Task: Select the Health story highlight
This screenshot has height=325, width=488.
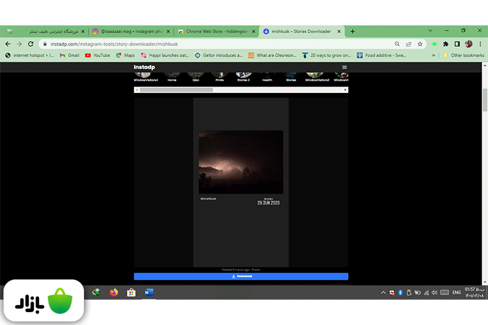Action: [267, 75]
